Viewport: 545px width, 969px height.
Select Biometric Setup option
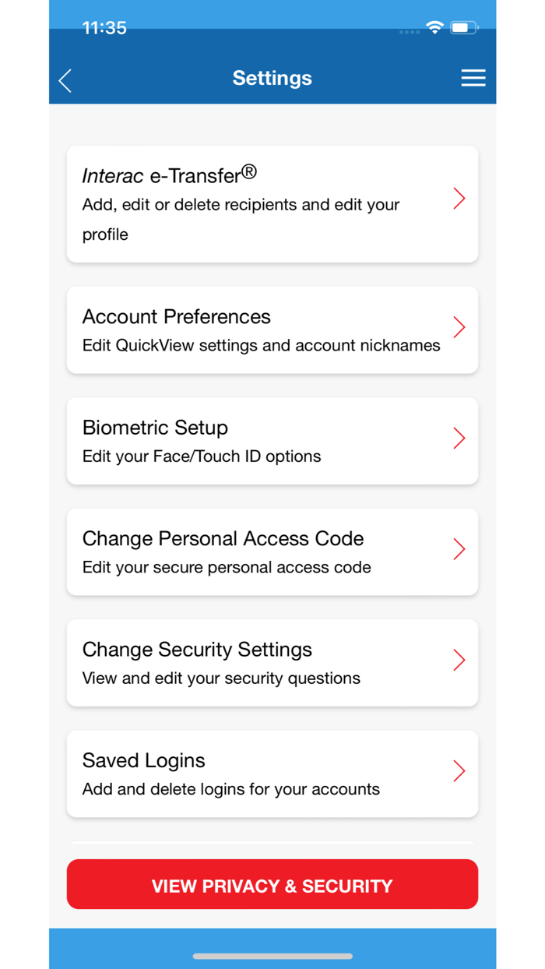coord(272,441)
